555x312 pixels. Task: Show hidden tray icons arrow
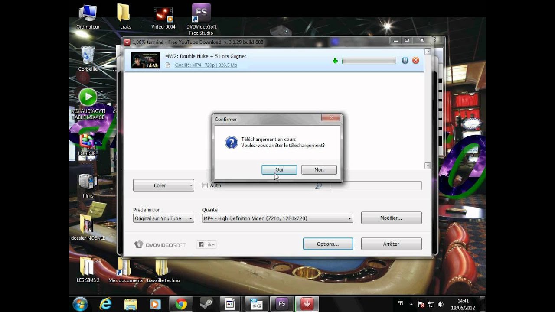point(412,304)
